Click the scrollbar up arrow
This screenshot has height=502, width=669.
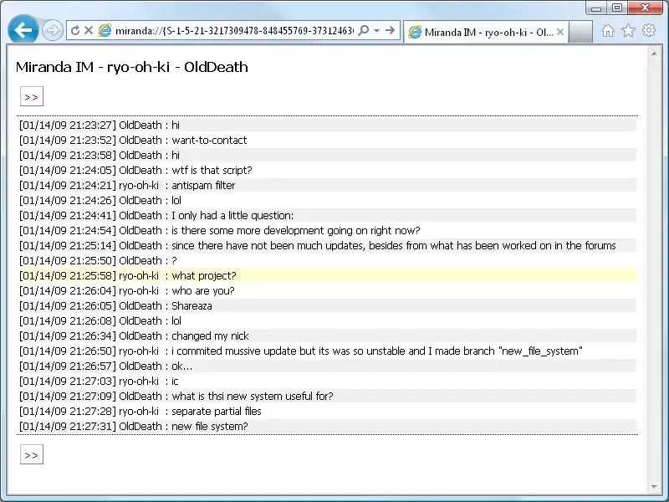(654, 54)
